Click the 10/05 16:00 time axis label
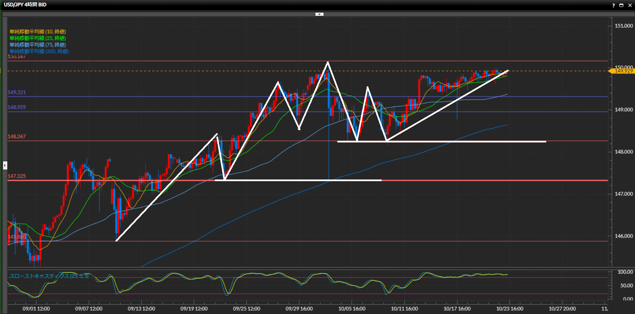Viewport: 635px width, 314px height. [x=352, y=309]
